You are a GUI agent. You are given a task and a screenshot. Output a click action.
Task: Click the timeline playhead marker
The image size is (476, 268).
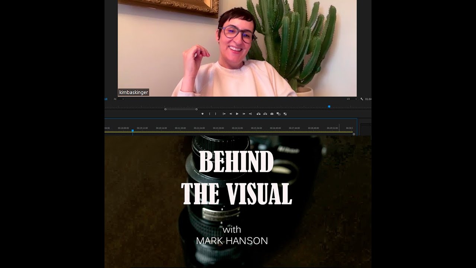pos(132,131)
